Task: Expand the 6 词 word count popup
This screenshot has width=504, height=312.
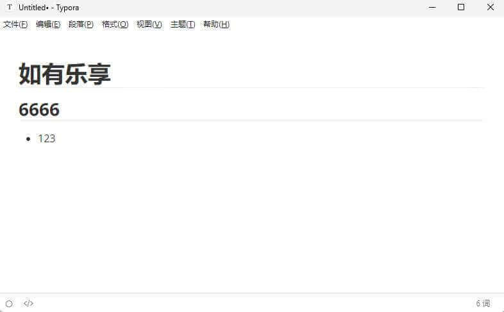Action: 483,303
